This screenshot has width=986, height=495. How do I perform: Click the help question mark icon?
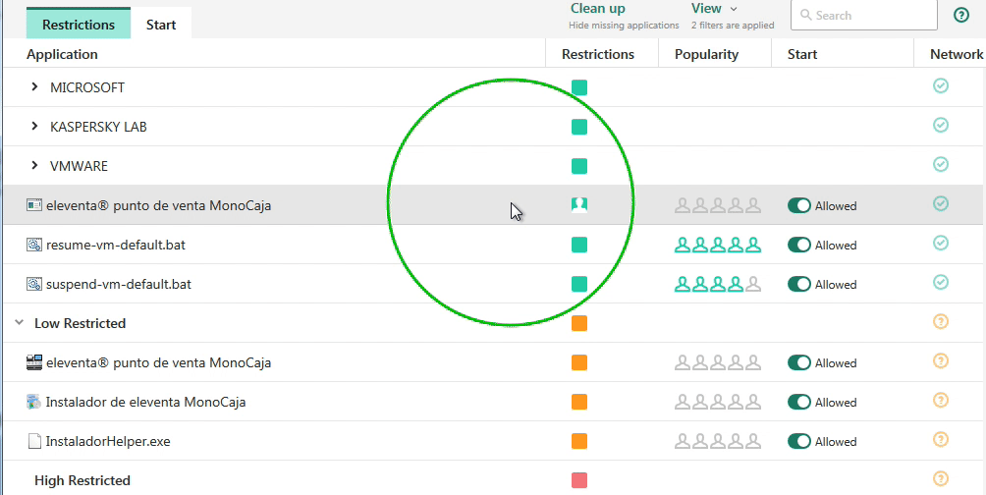tap(961, 15)
